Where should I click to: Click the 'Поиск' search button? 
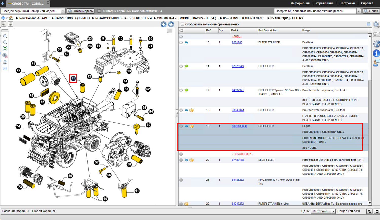[371, 11]
